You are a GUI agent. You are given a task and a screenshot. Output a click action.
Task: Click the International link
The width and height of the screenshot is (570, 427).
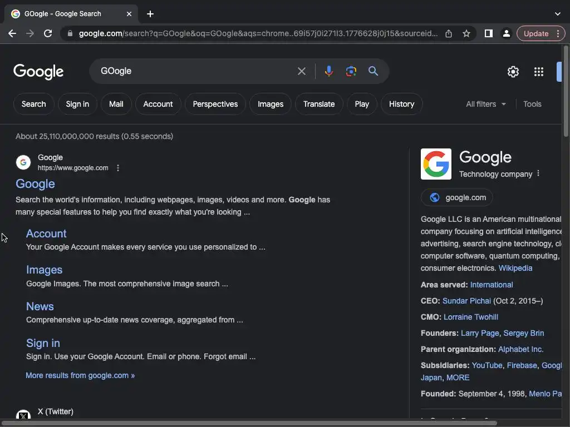pos(491,285)
